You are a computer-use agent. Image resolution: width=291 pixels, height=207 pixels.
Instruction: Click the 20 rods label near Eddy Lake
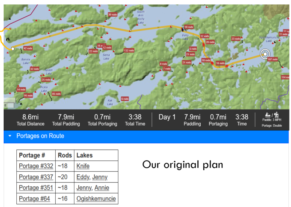tap(210, 42)
